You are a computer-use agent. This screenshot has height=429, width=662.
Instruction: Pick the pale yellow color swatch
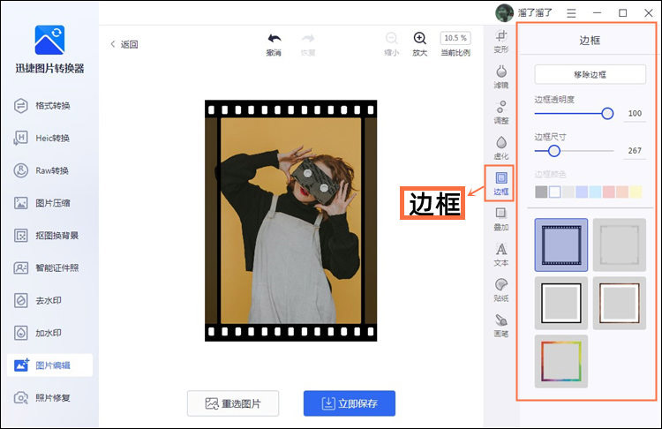click(636, 192)
